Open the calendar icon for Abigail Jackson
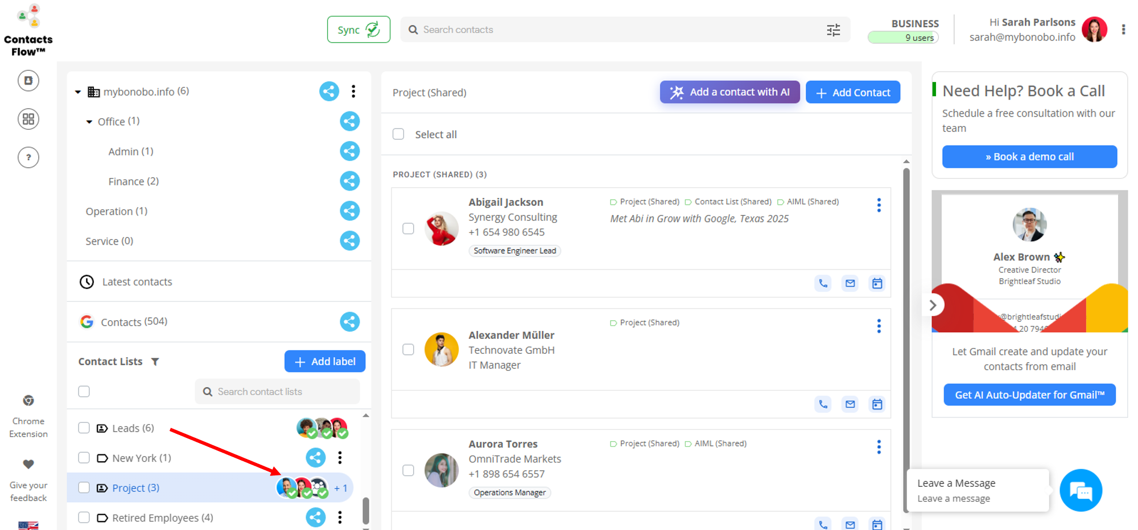1138x530 pixels. pyautogui.click(x=877, y=283)
